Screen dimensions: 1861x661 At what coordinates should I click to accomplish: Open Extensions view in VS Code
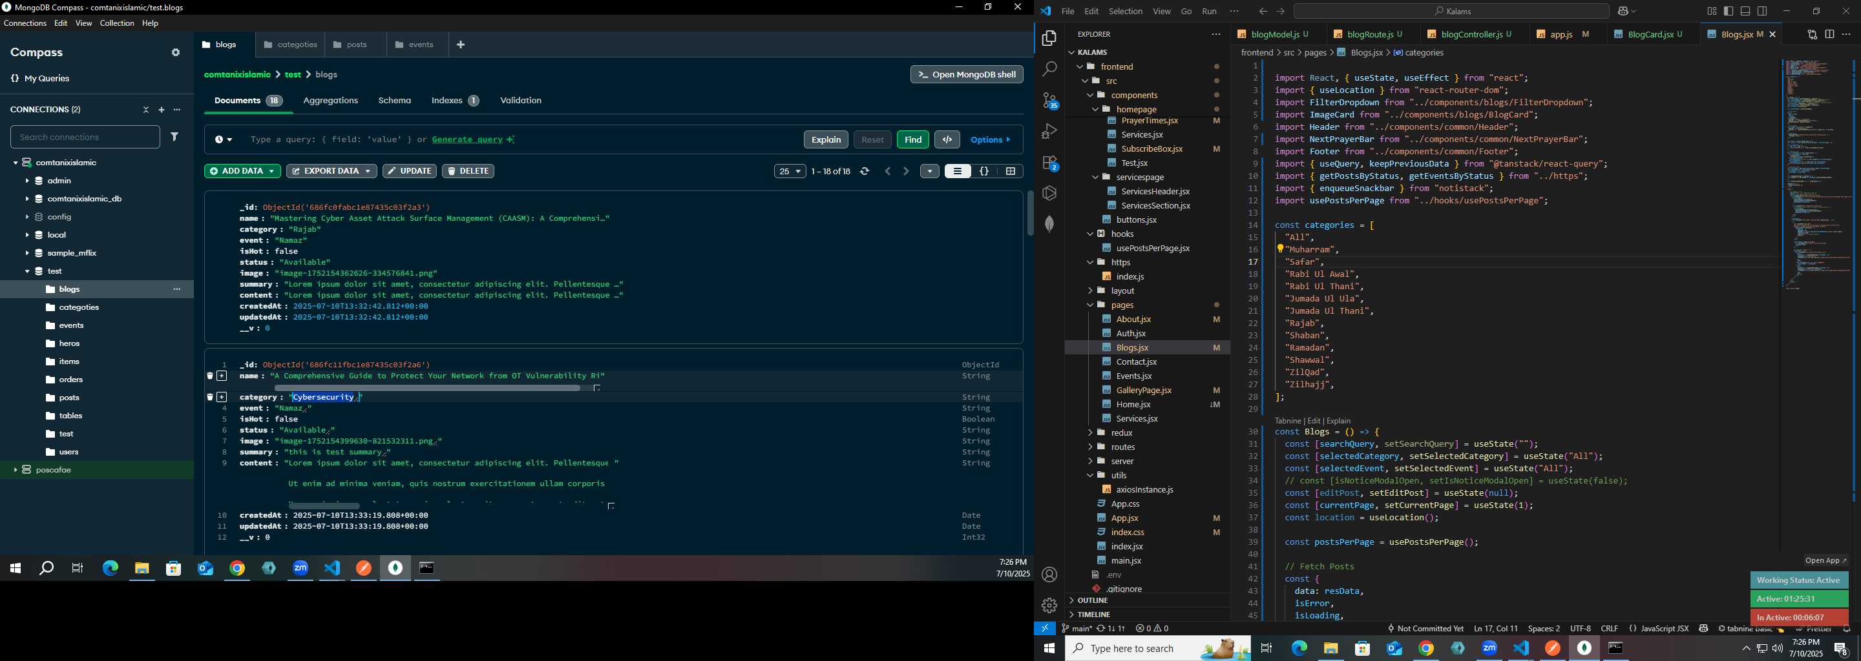(x=1049, y=163)
